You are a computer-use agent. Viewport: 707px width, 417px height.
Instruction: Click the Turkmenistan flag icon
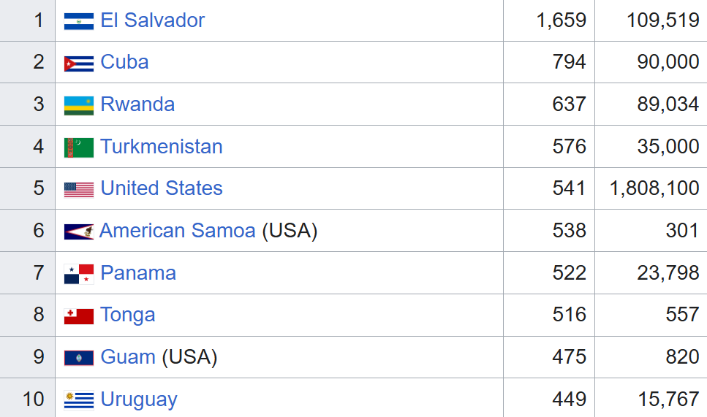tap(79, 148)
